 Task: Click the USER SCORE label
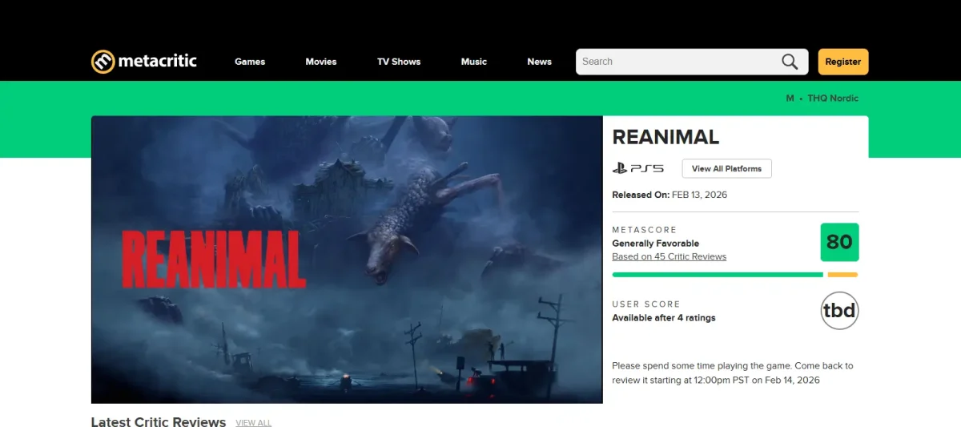click(x=646, y=304)
